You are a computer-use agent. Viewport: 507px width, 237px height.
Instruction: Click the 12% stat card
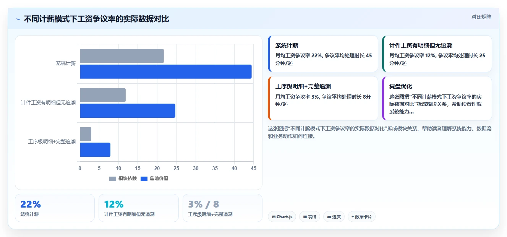point(139,208)
